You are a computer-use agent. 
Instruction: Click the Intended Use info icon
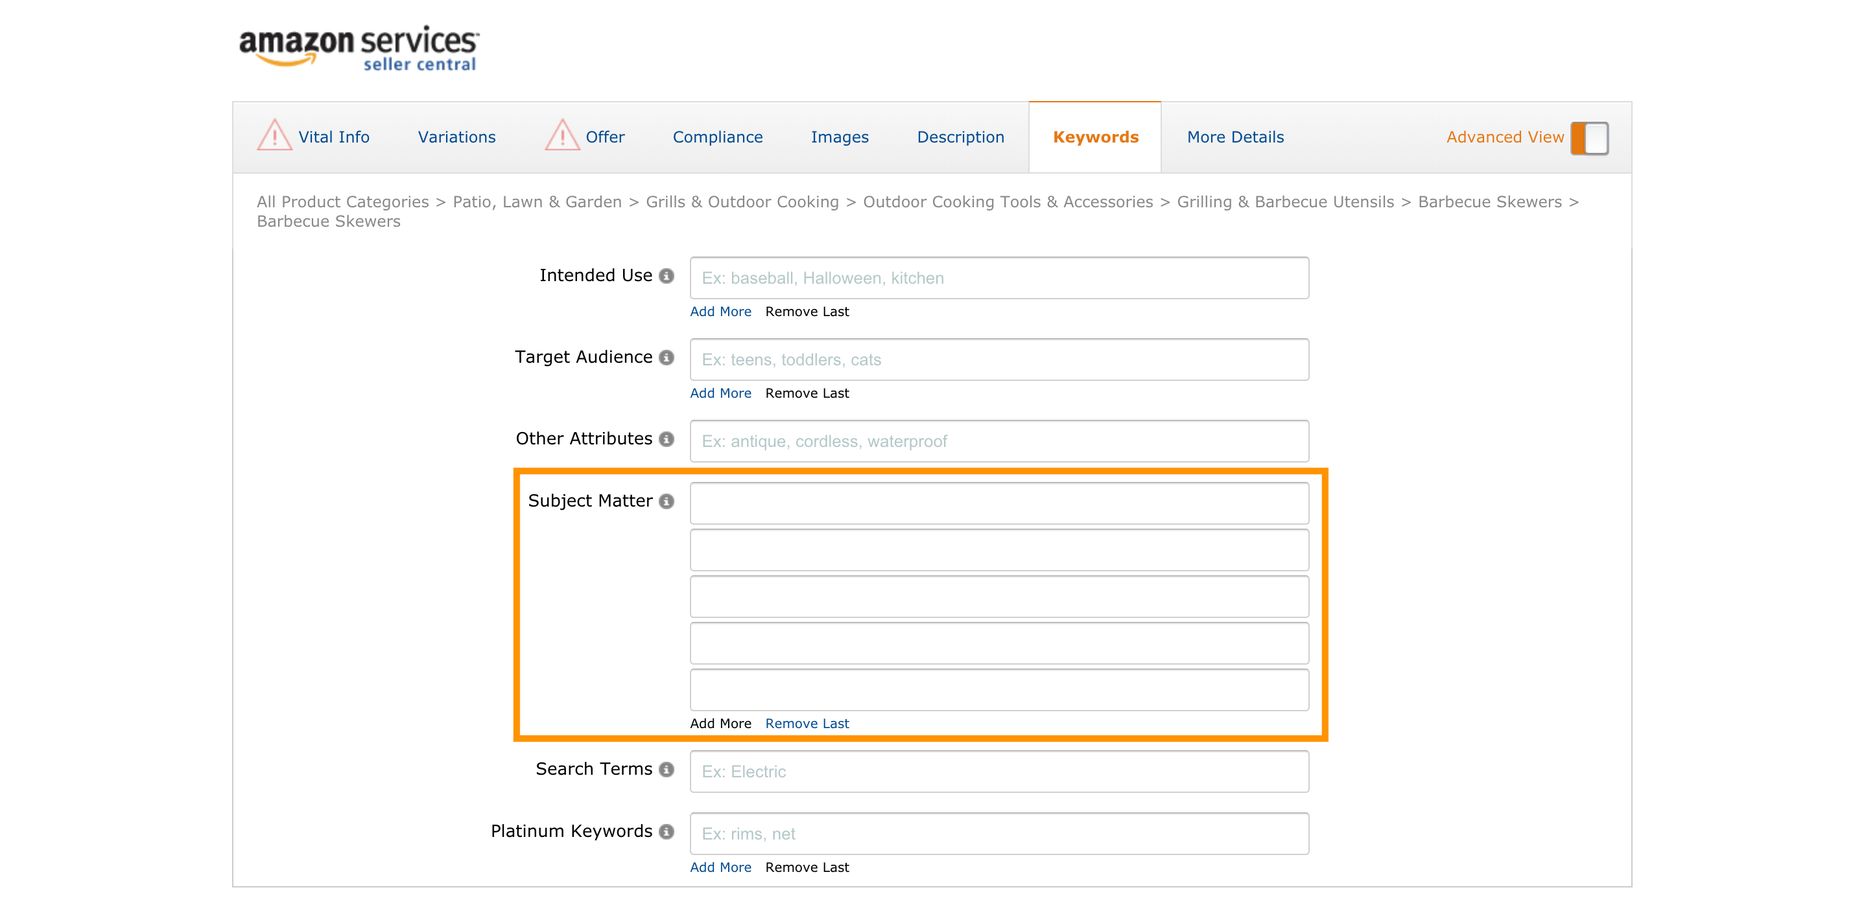[x=667, y=276]
